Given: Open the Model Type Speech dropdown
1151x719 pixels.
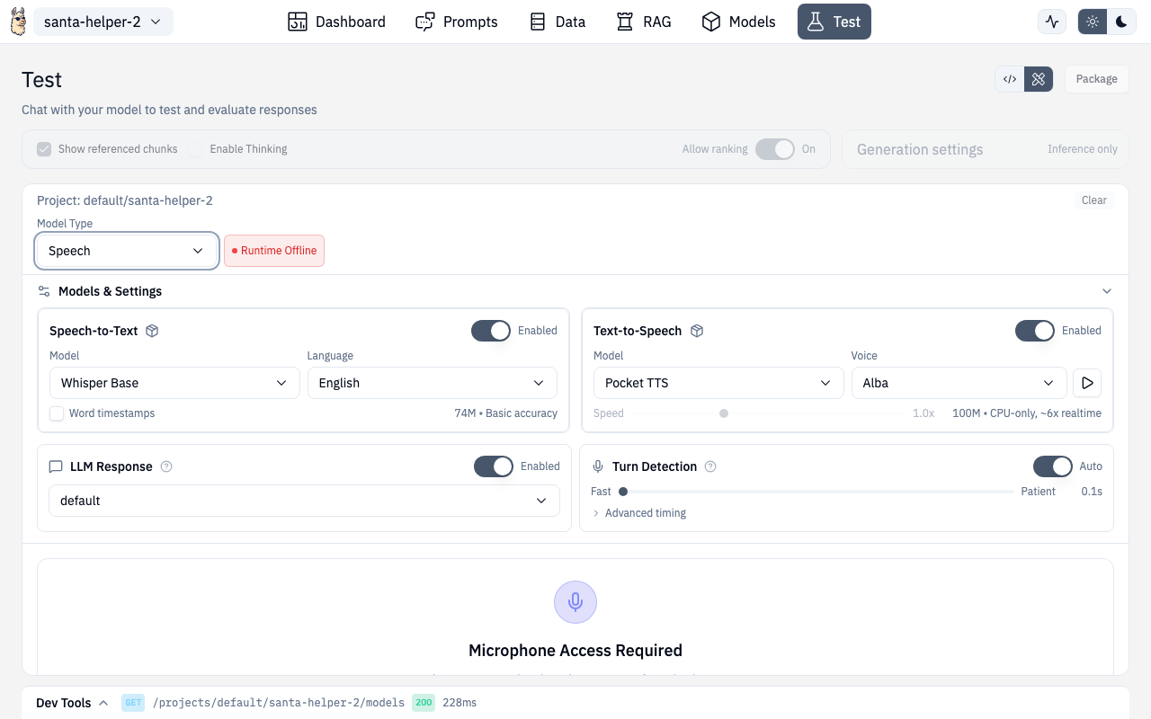Looking at the screenshot, I should click(127, 251).
